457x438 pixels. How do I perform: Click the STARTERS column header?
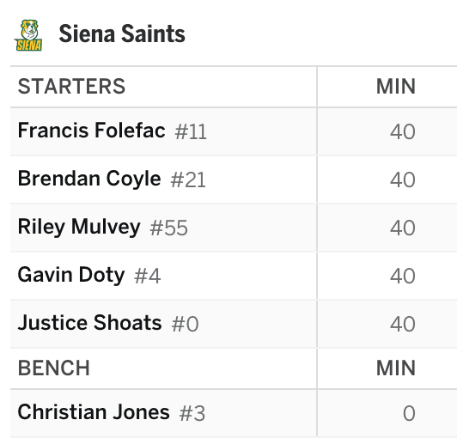[71, 87]
